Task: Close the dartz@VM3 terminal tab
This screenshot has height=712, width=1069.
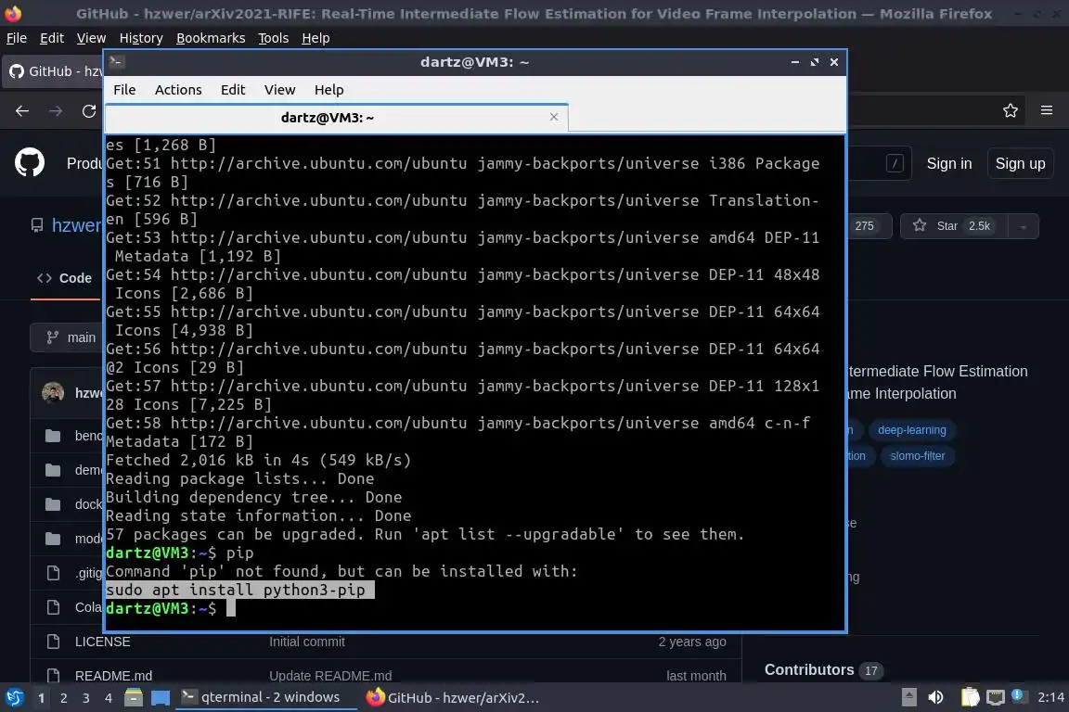Action: [x=554, y=117]
